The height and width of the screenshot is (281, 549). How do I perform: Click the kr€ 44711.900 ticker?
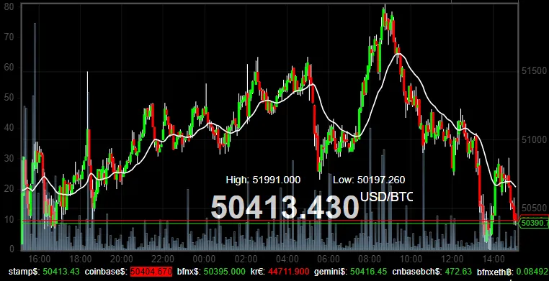pyautogui.click(x=280, y=272)
